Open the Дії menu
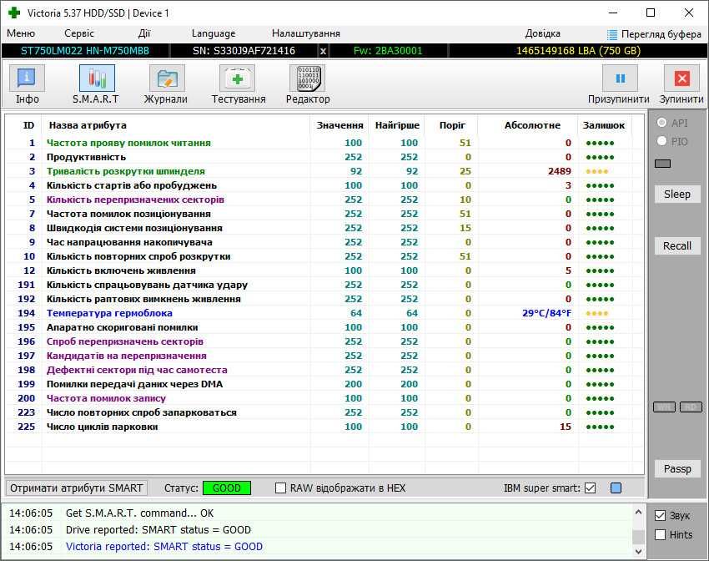 click(x=144, y=33)
